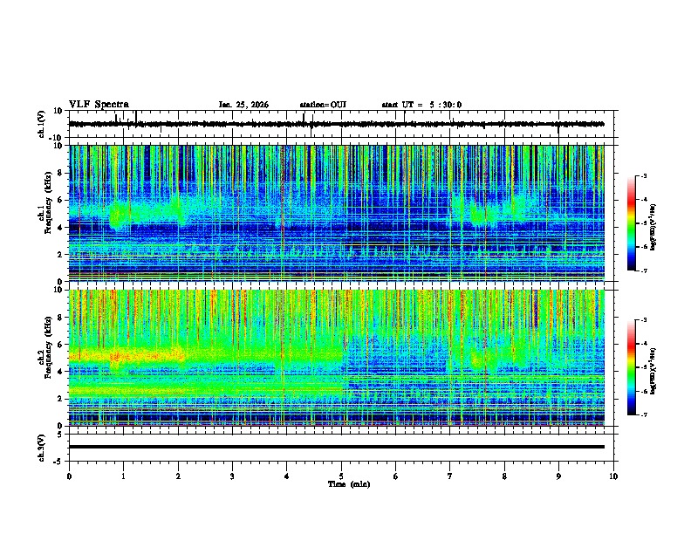Click the "9" tick on the time axis

click(558, 476)
